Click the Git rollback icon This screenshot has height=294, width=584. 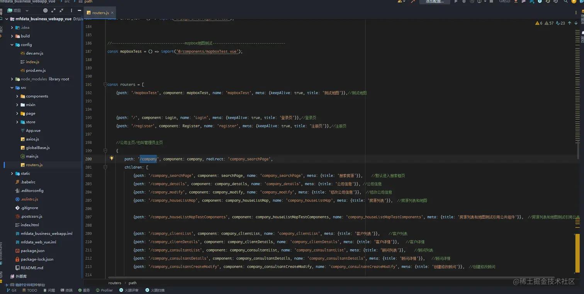[x=555, y=2]
